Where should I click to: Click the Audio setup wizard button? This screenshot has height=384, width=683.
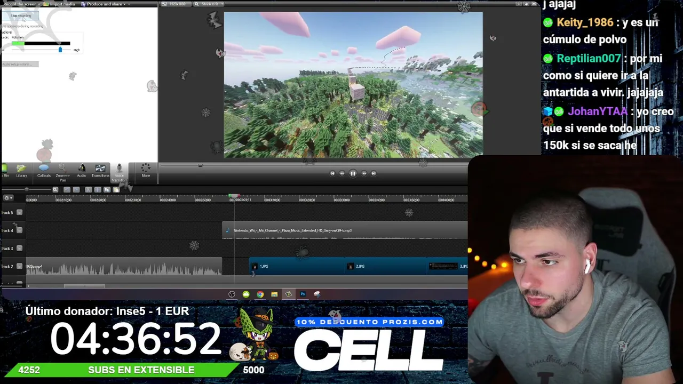click(20, 64)
